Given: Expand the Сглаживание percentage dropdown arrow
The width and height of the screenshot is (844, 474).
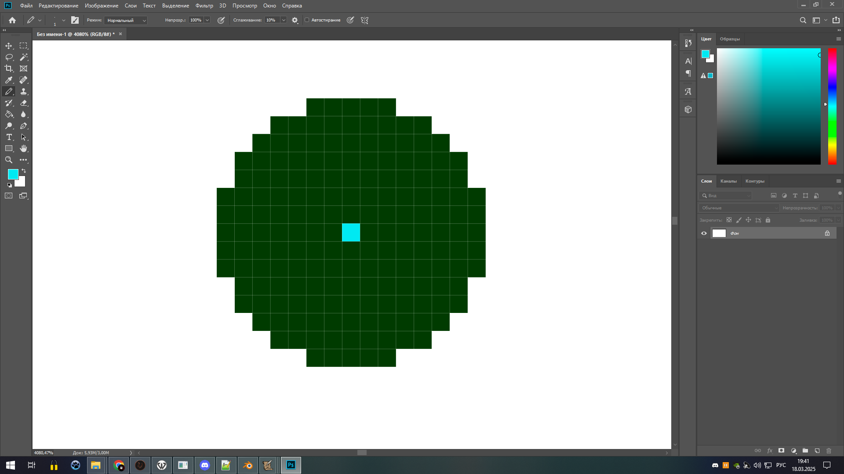Looking at the screenshot, I should (284, 20).
